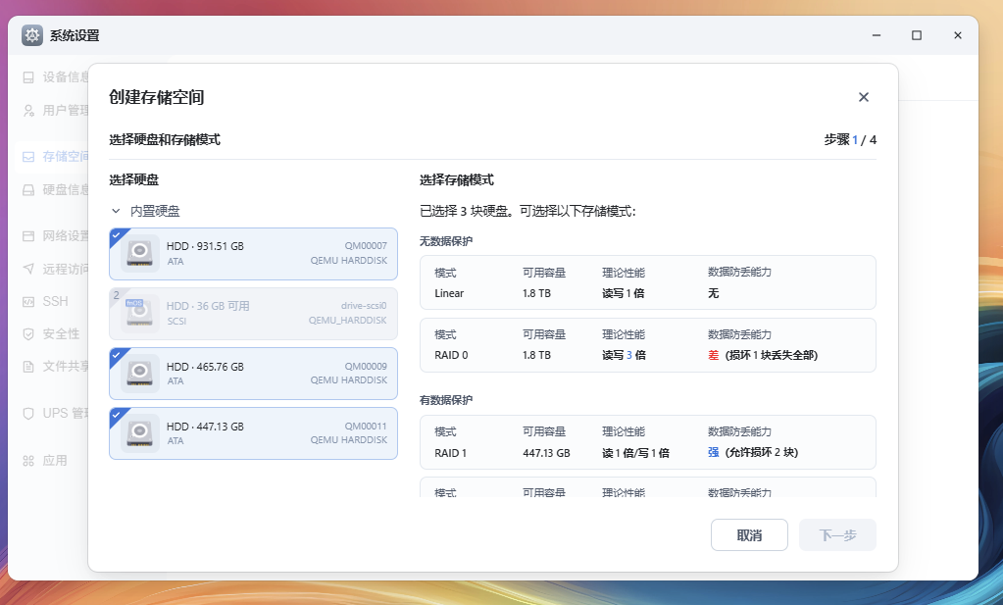Click the security shield sidebar icon
Screen dimensions: 1003x605
[x=29, y=333]
